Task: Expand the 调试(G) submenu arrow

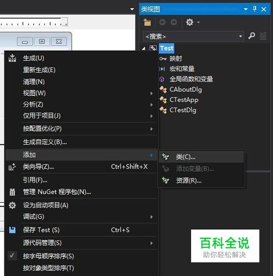Action: coord(151,217)
